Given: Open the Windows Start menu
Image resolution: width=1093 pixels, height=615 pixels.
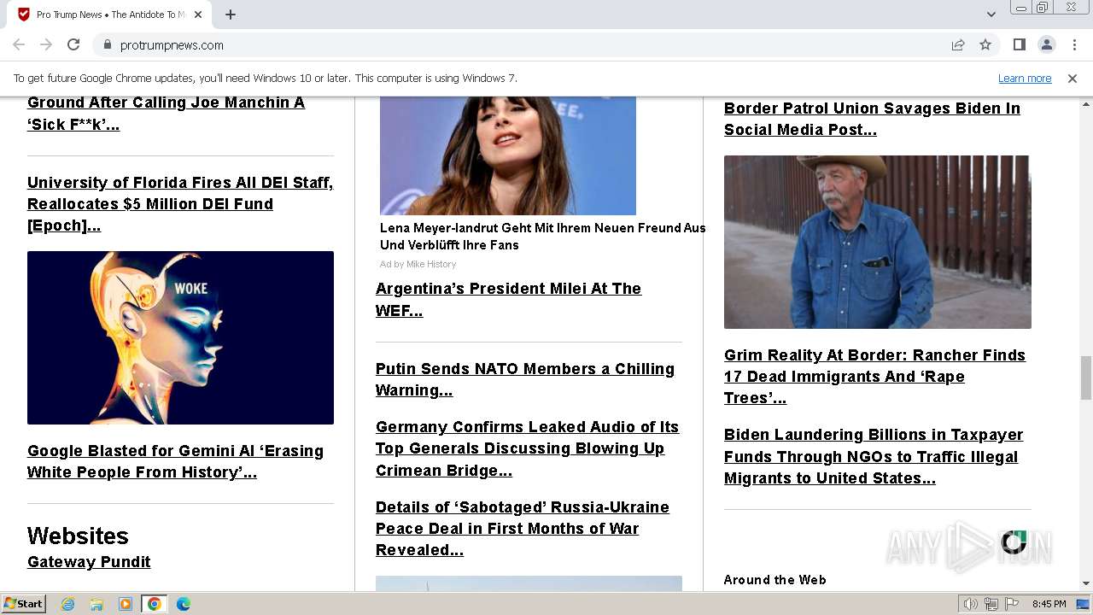Looking at the screenshot, I should [x=24, y=603].
